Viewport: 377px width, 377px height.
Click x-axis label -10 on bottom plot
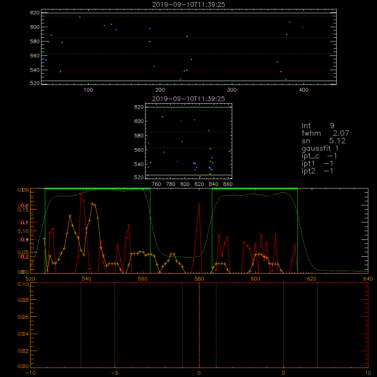[x=30, y=373]
